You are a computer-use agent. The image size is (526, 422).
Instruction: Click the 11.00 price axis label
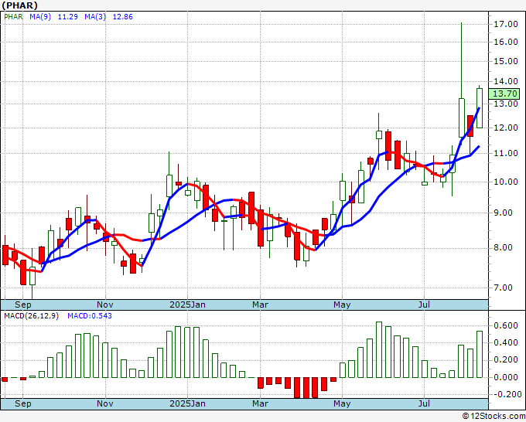506,153
